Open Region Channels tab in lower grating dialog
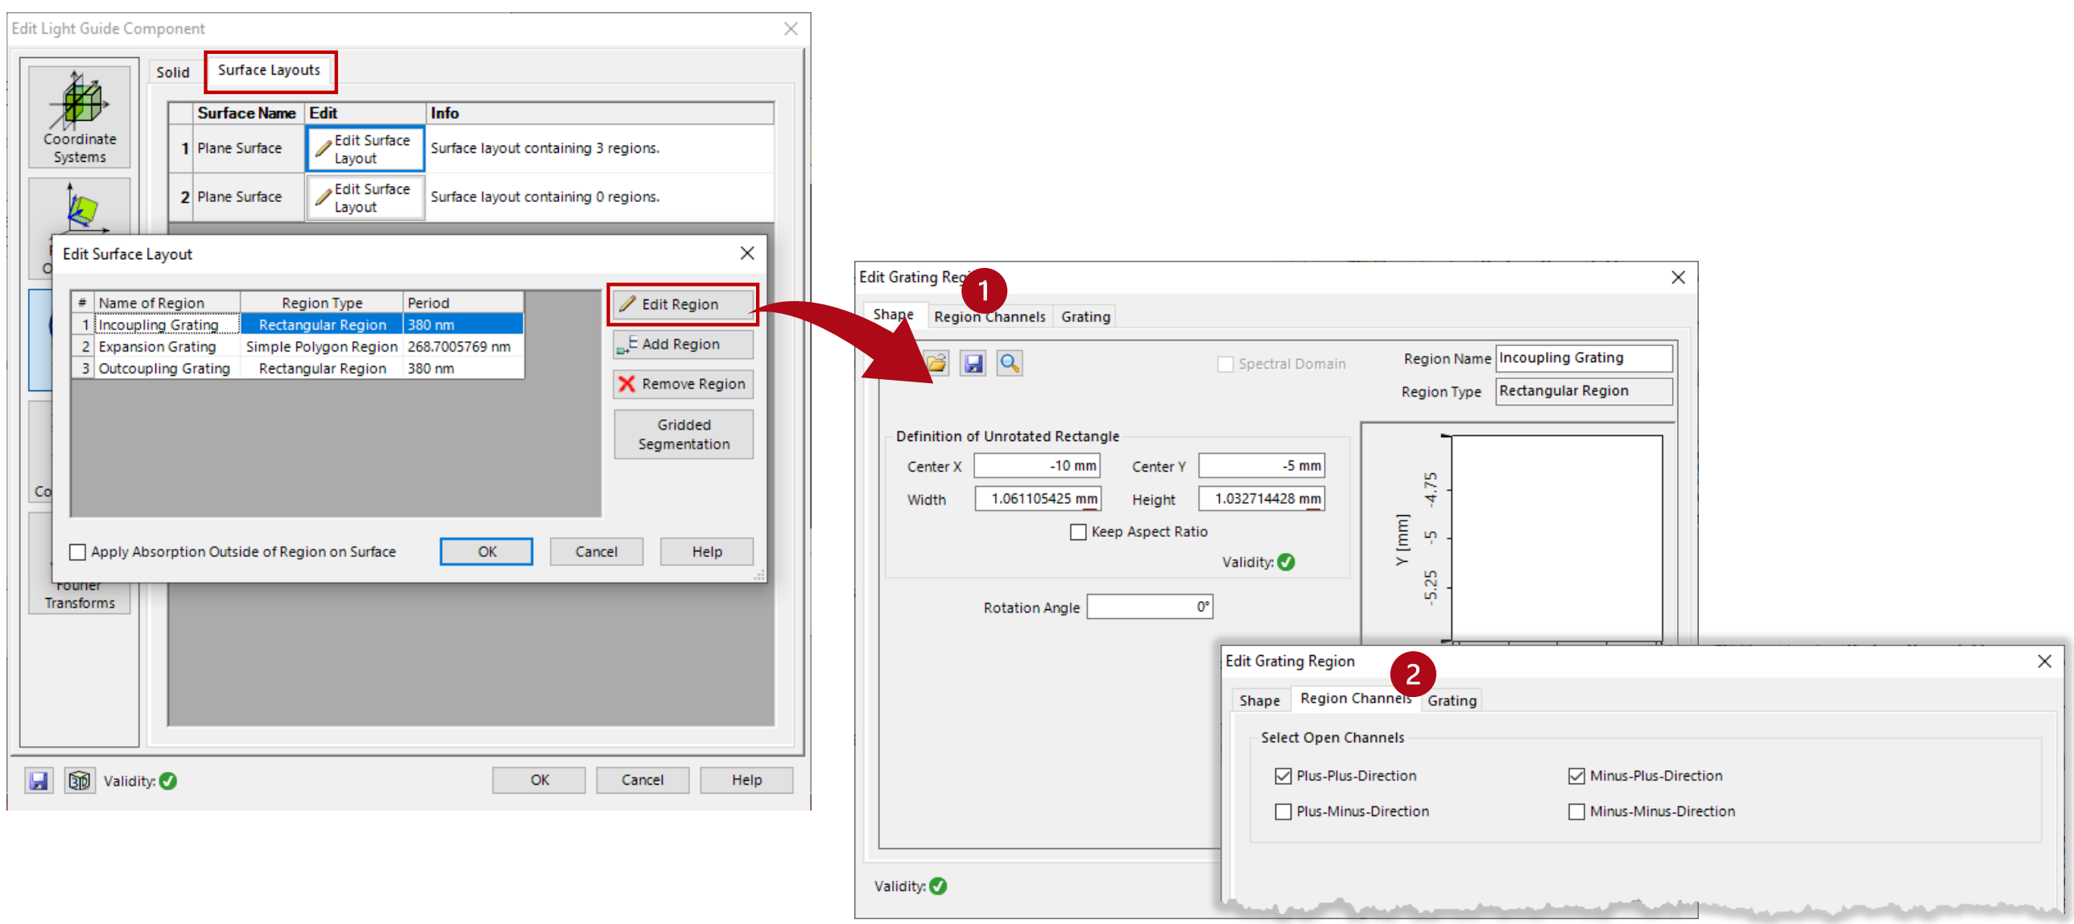Image resolution: width=2074 pixels, height=924 pixels. coord(1356,699)
